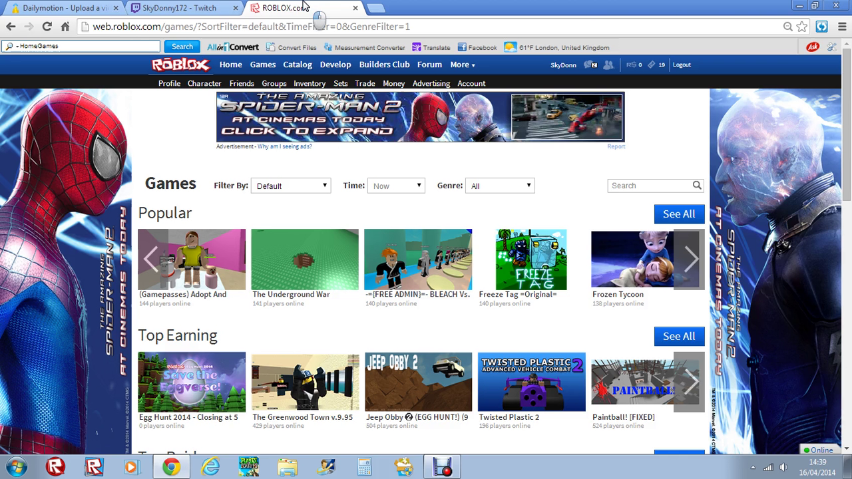Expand the Time dropdown

(396, 186)
